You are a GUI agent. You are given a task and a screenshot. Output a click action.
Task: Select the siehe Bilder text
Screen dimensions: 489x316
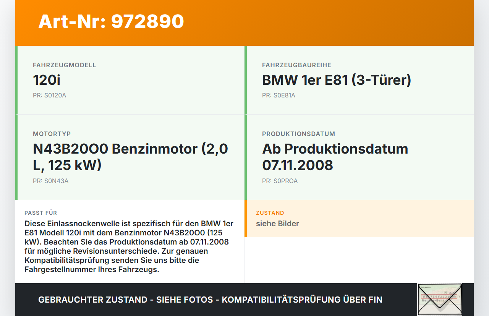[x=277, y=224]
